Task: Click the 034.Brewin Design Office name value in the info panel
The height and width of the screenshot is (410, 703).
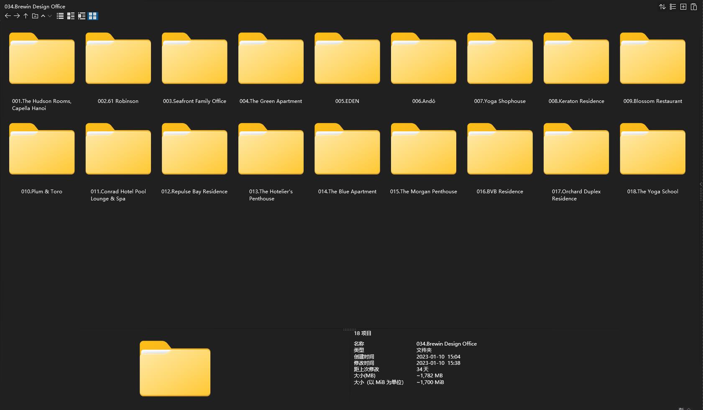Action: (x=446, y=343)
